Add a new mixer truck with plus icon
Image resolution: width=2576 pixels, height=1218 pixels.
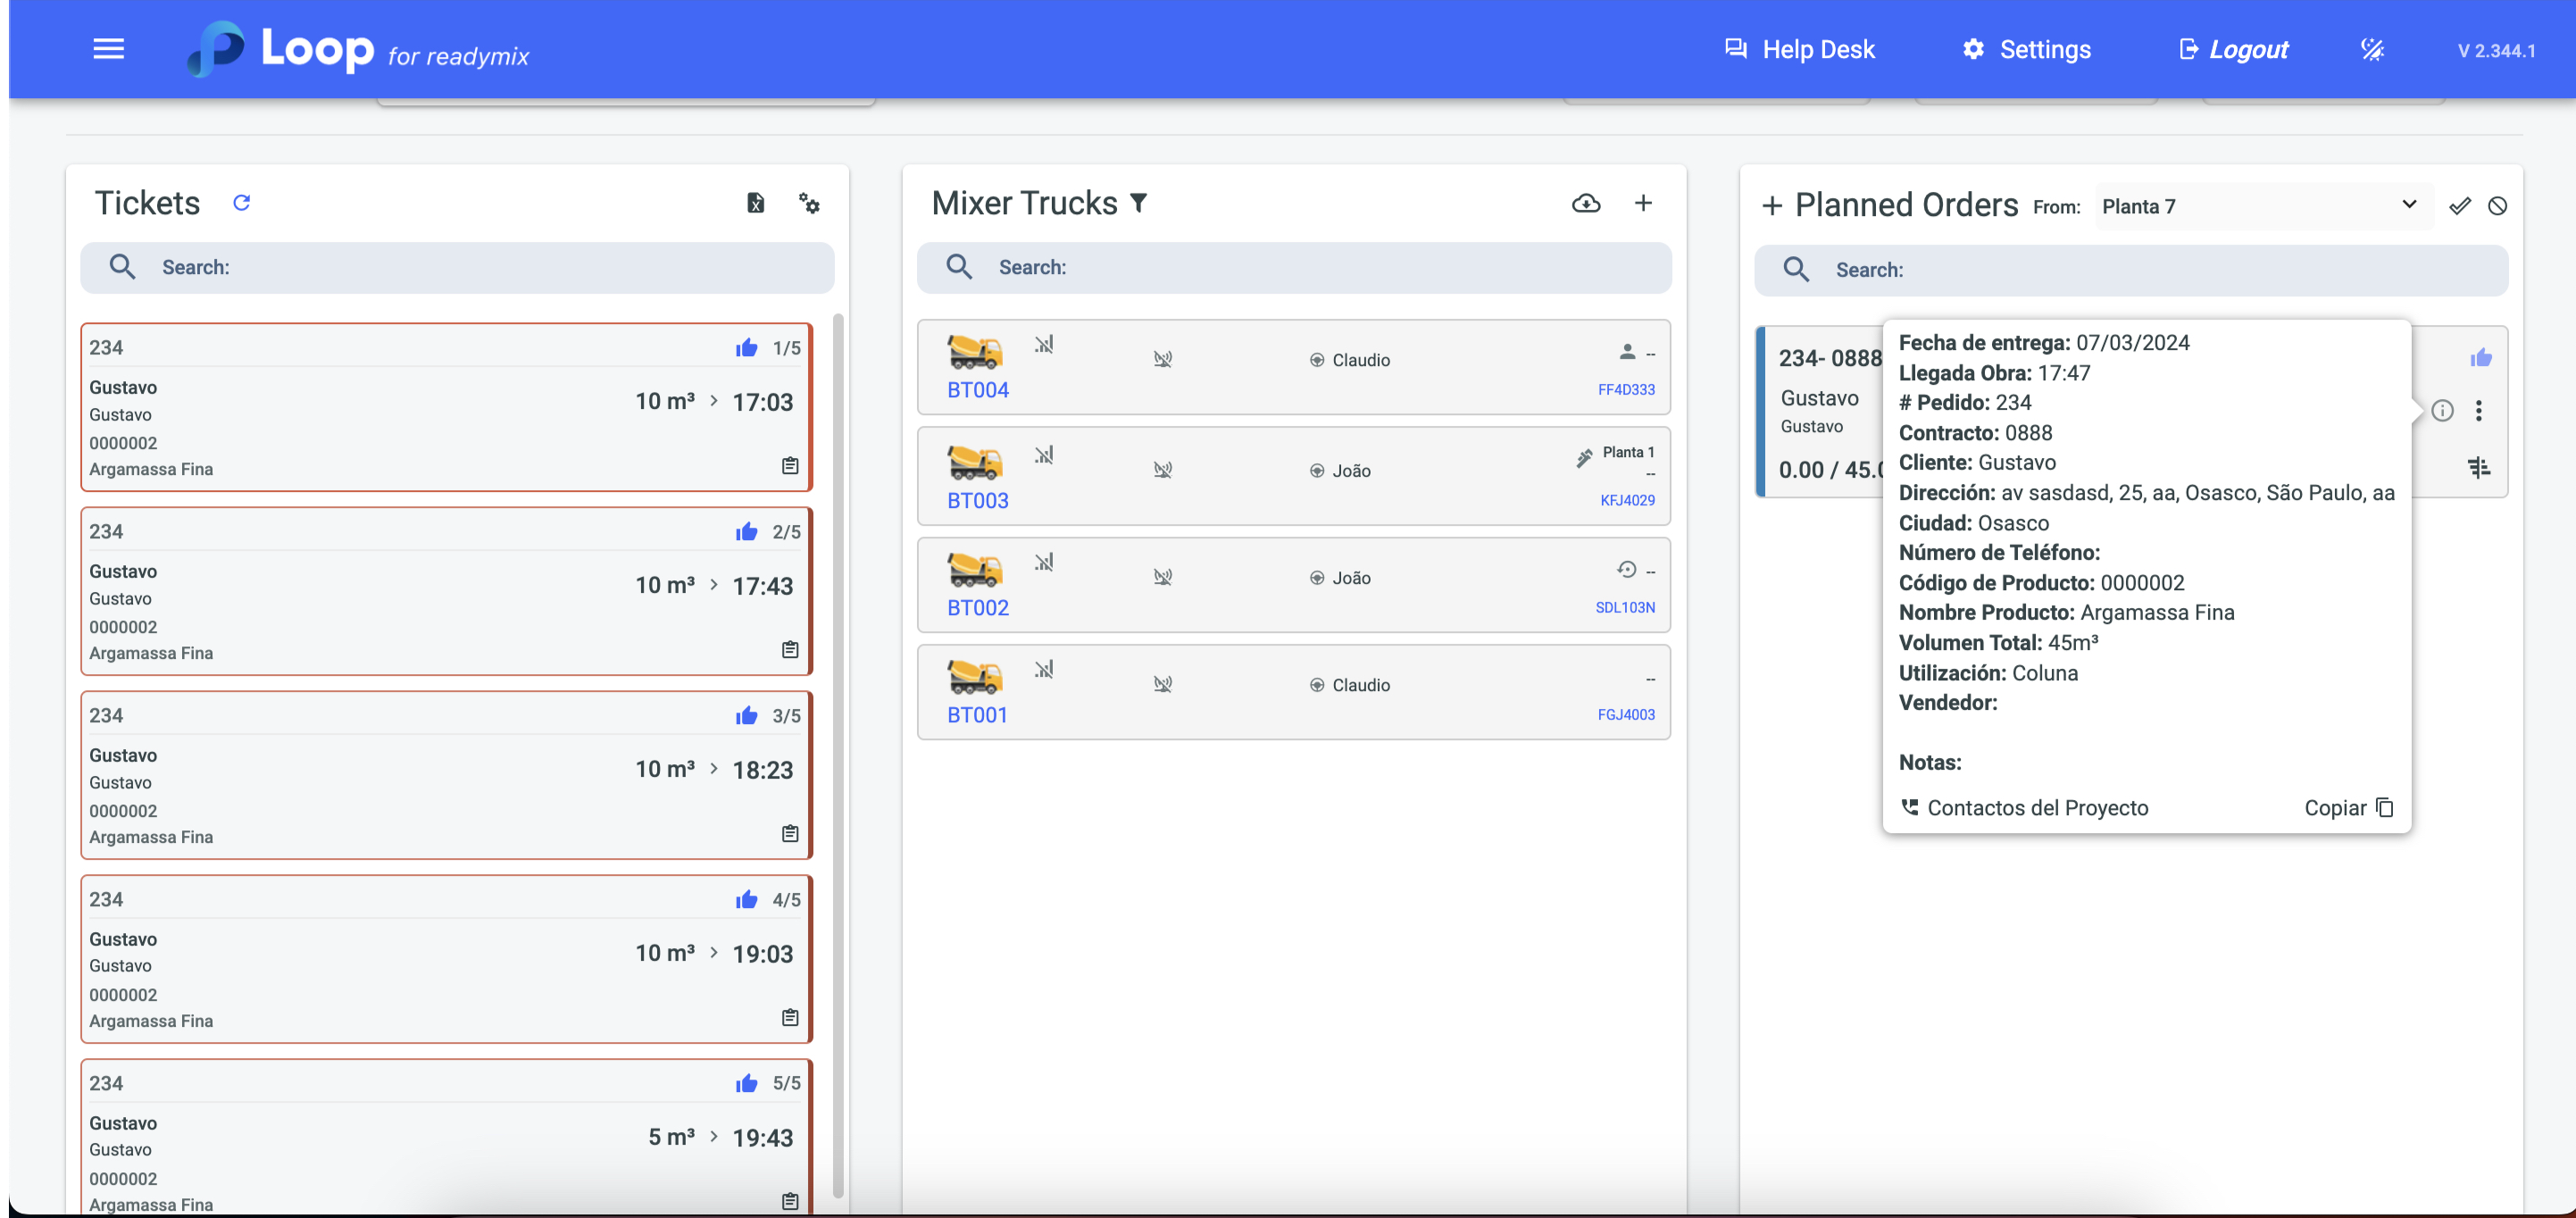coord(1643,203)
